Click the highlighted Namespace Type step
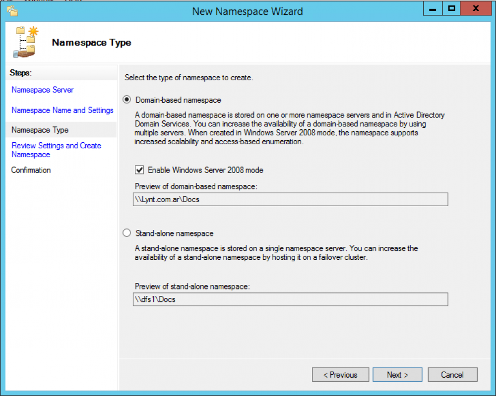This screenshot has width=496, height=396. (40, 130)
